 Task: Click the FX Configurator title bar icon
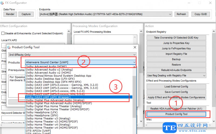pos(2,3)
